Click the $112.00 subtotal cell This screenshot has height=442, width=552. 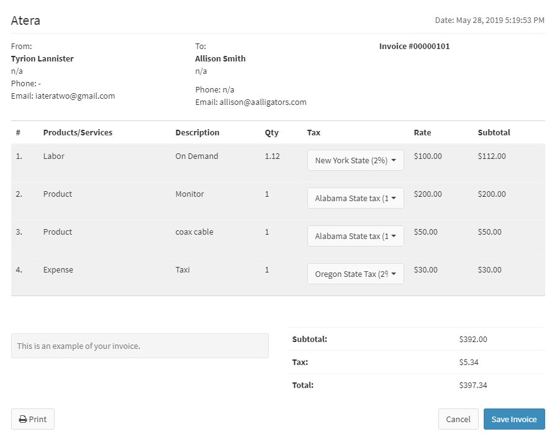492,156
